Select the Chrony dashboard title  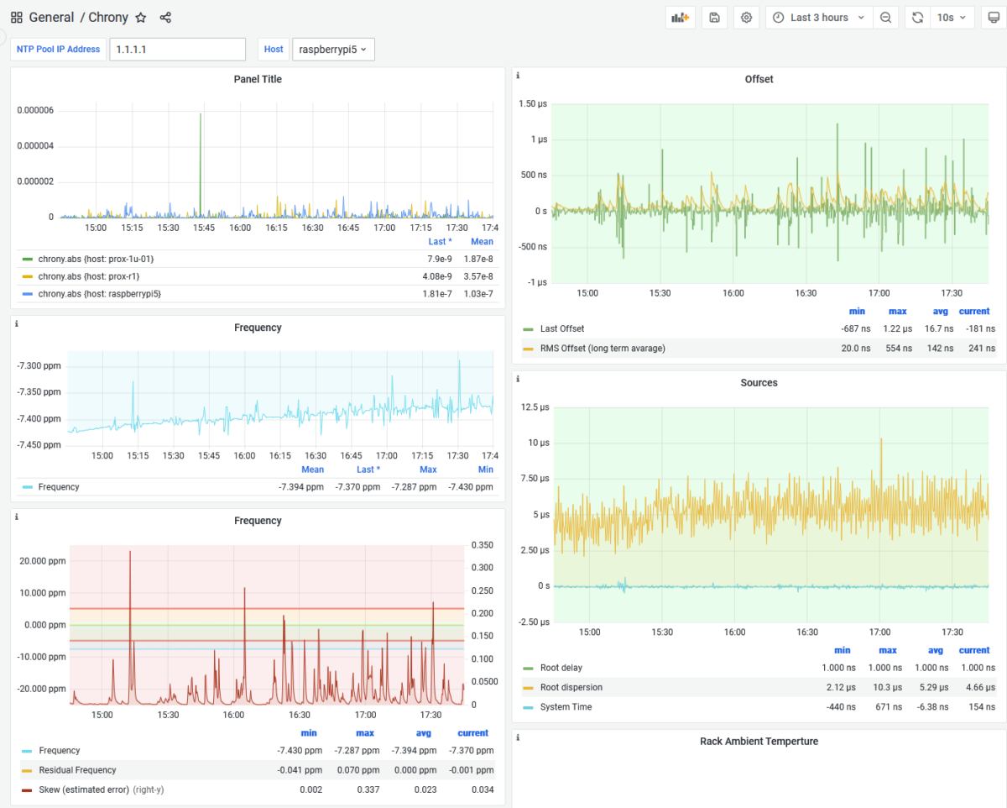[x=107, y=17]
